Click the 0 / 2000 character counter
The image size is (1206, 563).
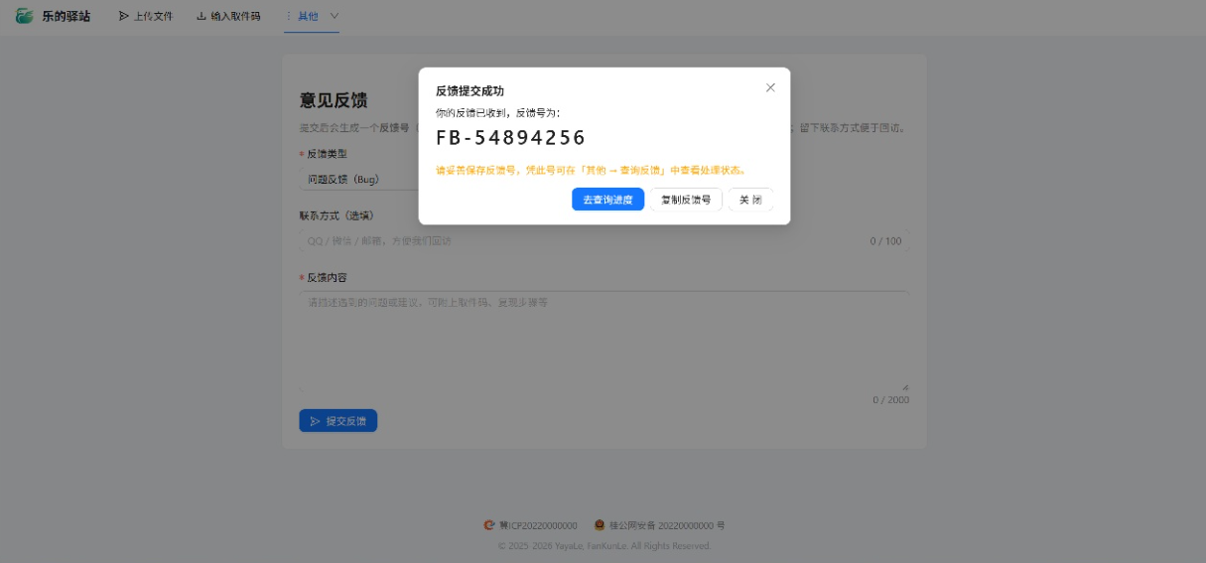[x=890, y=400]
